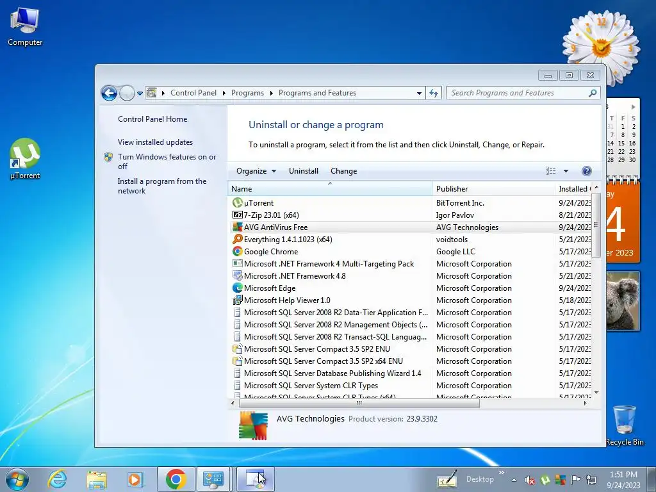The width and height of the screenshot is (656, 492).
Task: Click the vertical scrollbar down arrow
Action: pos(596,393)
